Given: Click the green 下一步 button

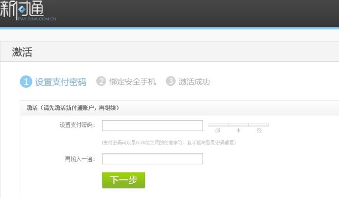Looking at the screenshot, I should click(123, 180).
